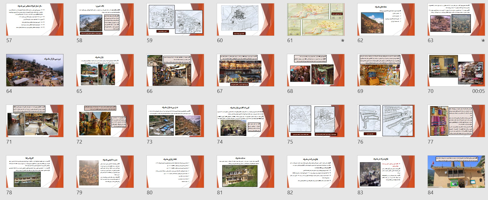Viewport: 488px width, 200px height.
Task: Select slide 67 with the night bazaar photo
Action: (246, 70)
